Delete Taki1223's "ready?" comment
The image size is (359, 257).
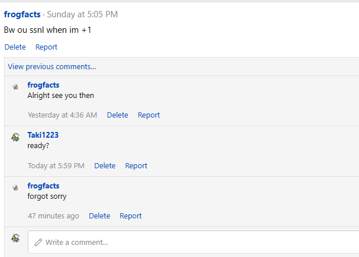tap(105, 166)
